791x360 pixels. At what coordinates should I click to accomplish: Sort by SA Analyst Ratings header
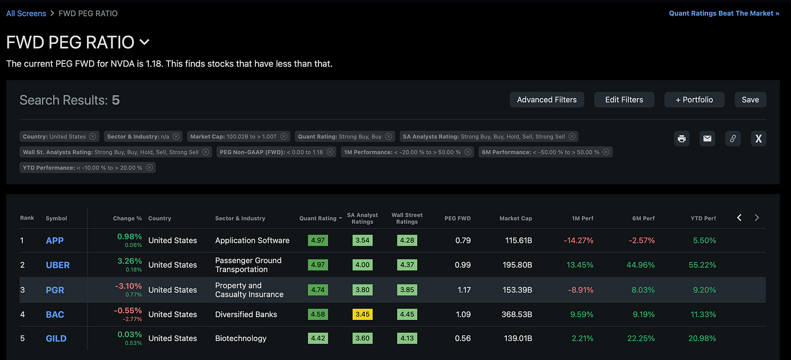[x=362, y=218]
